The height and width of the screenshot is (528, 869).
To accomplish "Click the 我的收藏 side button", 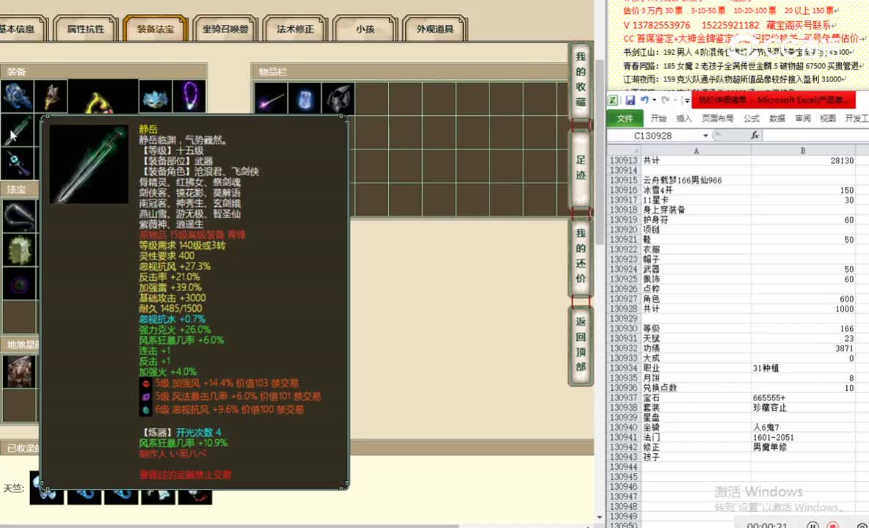I will (x=581, y=80).
